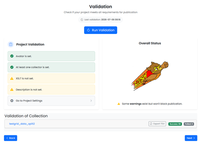Export TSV for the collection

point(157,124)
